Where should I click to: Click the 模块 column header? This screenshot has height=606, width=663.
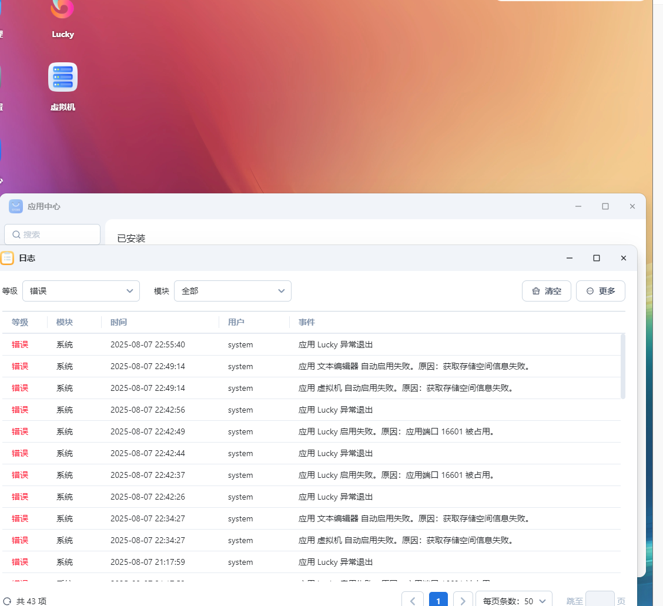(x=65, y=322)
